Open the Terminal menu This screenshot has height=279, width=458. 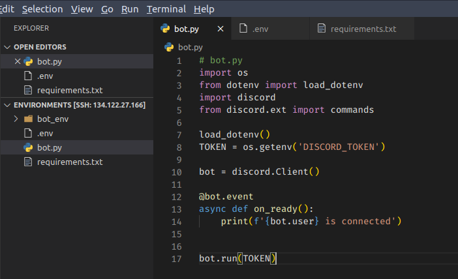pos(166,9)
